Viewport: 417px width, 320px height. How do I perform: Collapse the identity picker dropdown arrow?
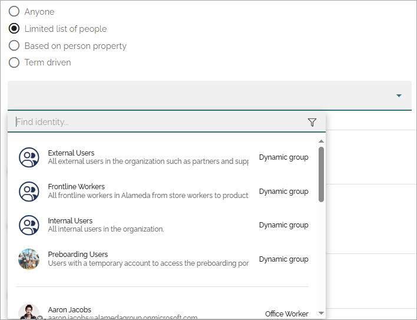399,95
